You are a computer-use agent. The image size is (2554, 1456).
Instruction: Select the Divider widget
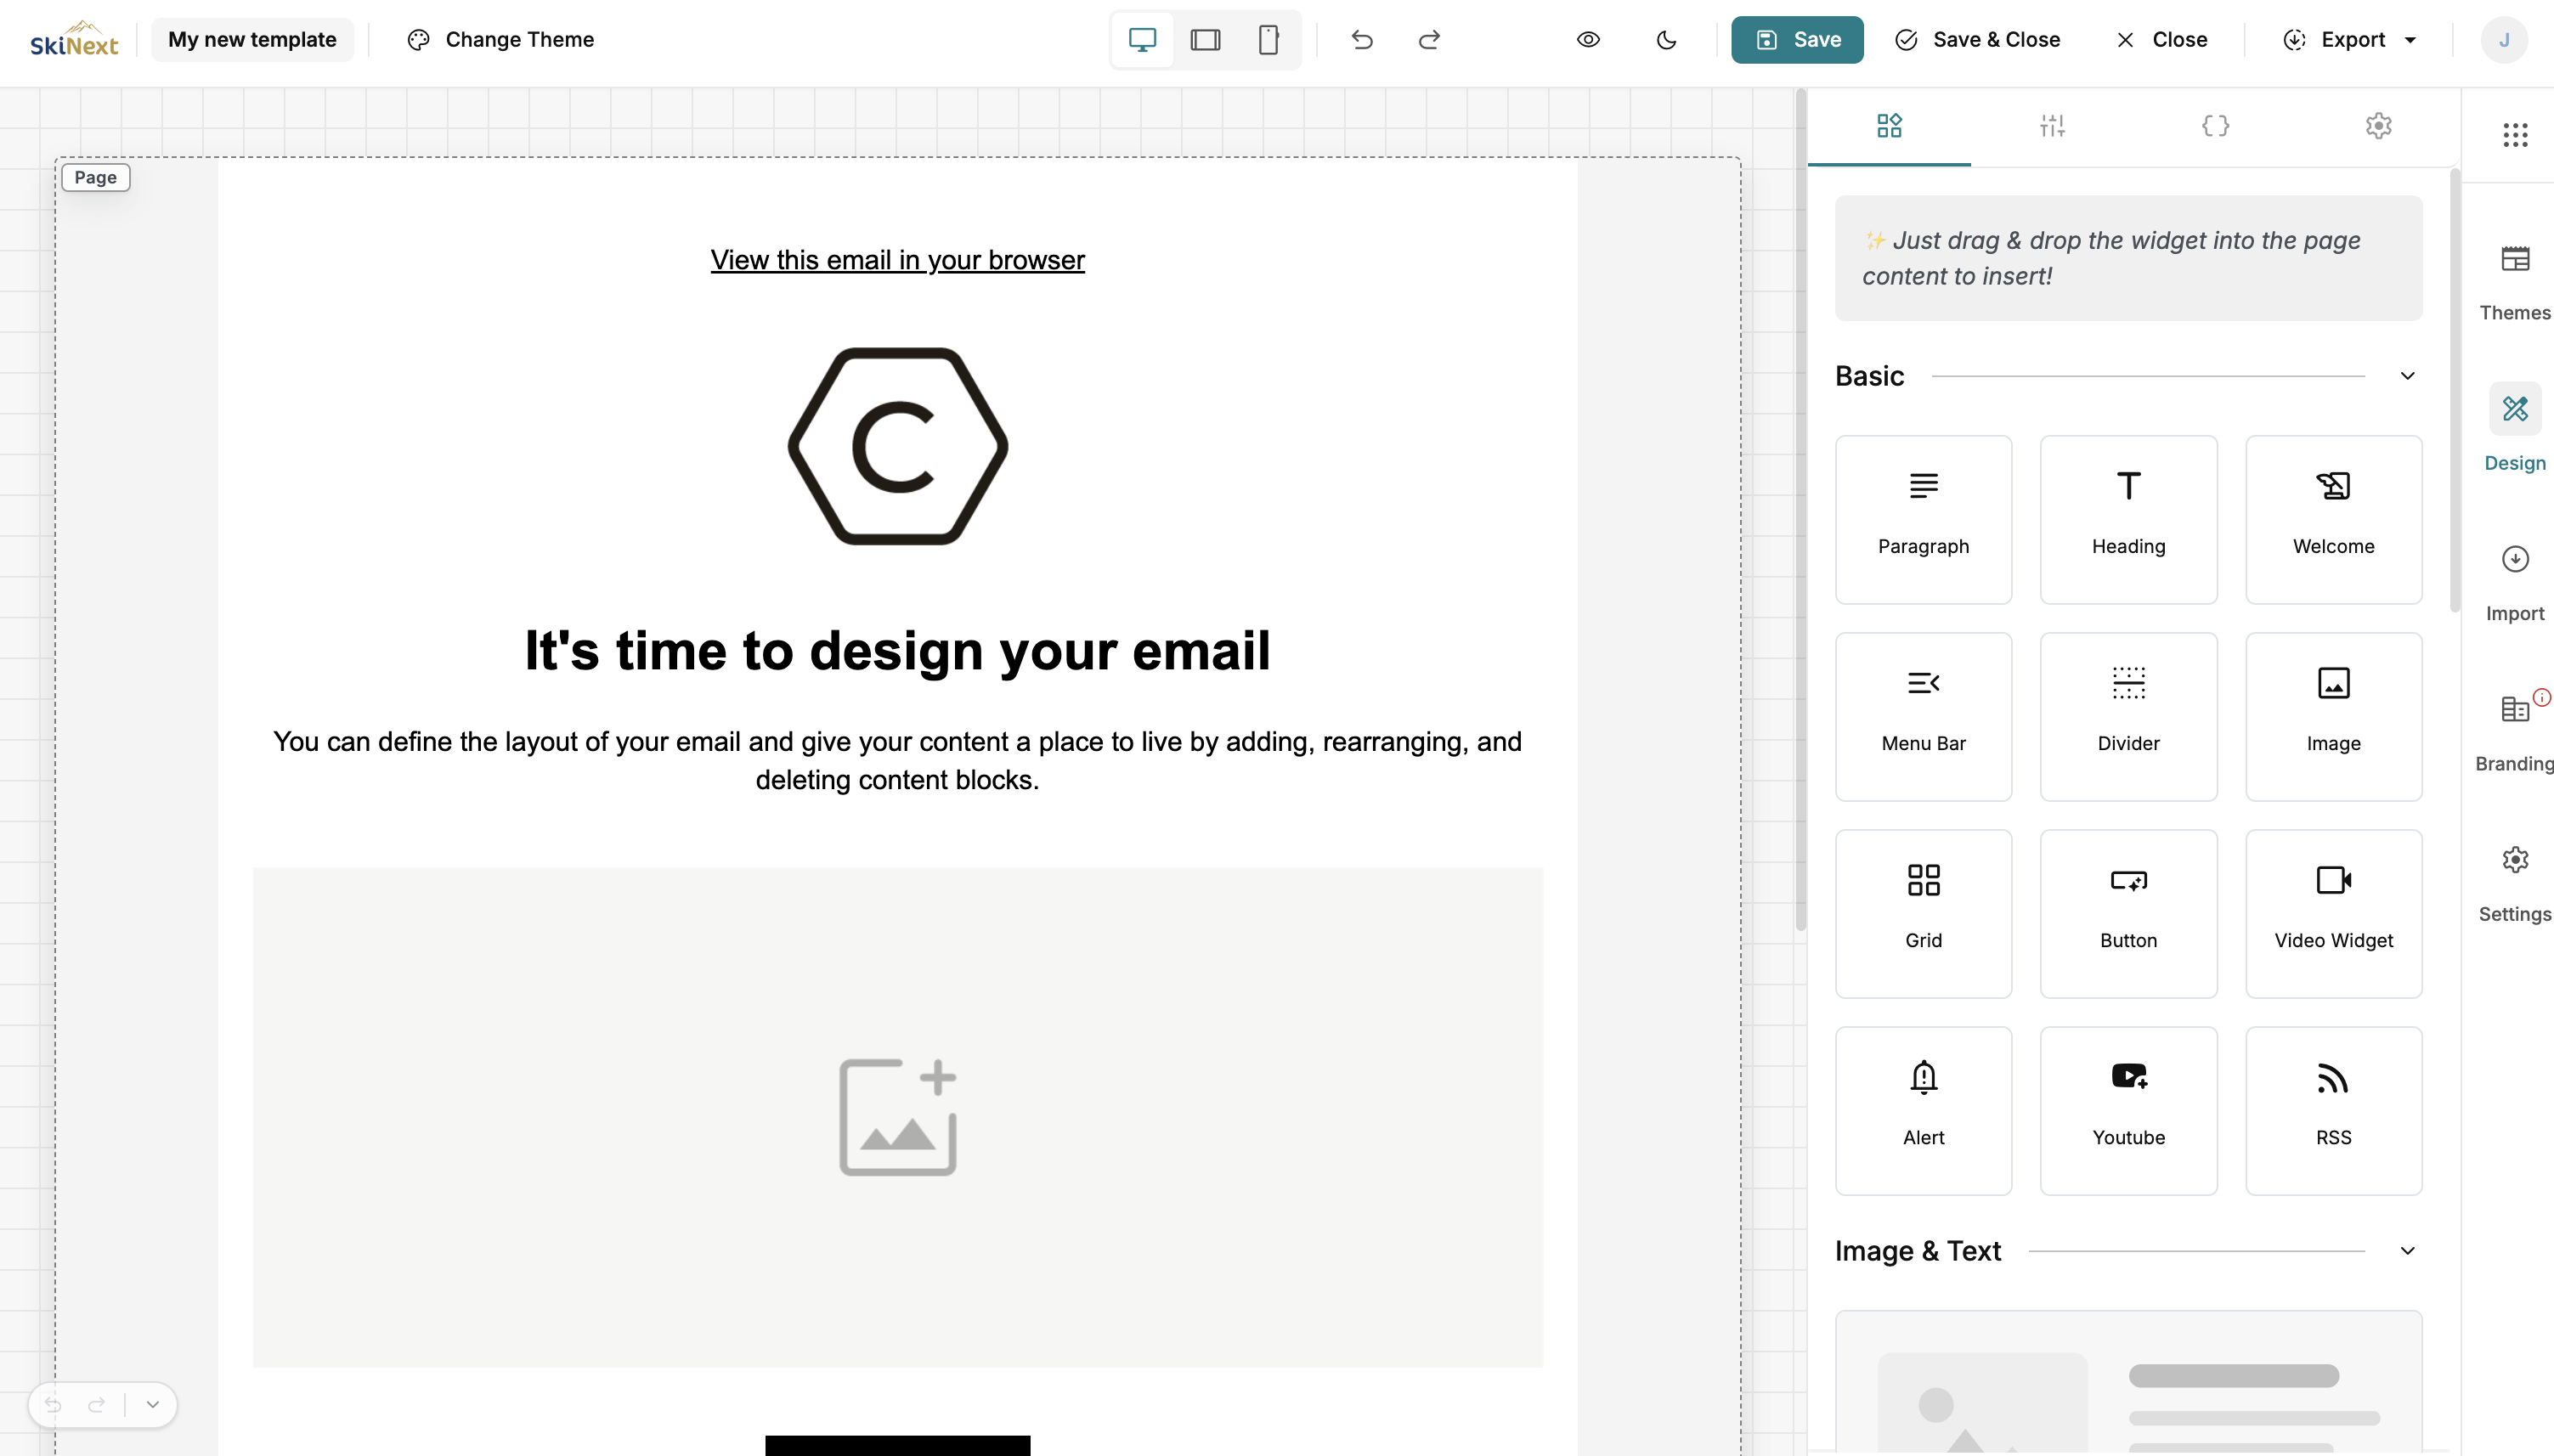point(2128,716)
